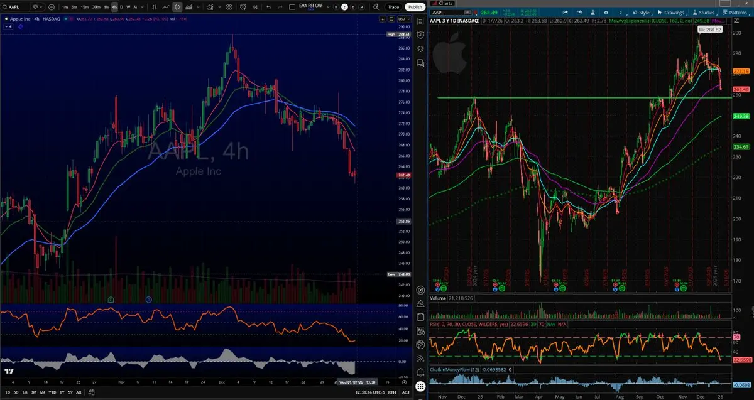Click the MovAvgExponential study label
Viewport: 754px width, 400px height.
click(651, 21)
